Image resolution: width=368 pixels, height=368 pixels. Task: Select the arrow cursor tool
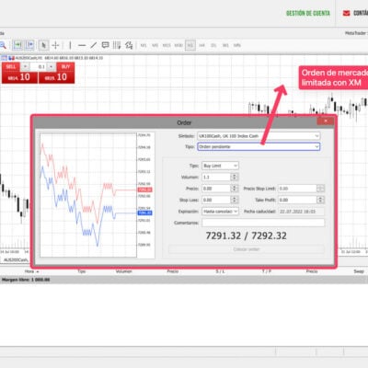pyautogui.click(x=44, y=45)
